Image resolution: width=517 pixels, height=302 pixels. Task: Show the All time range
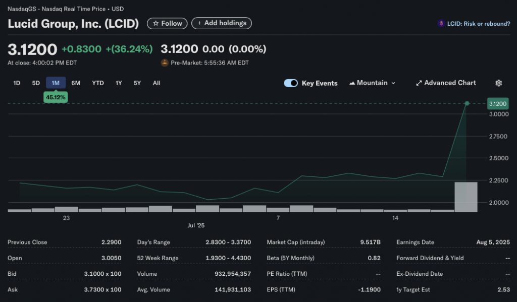[x=157, y=83]
